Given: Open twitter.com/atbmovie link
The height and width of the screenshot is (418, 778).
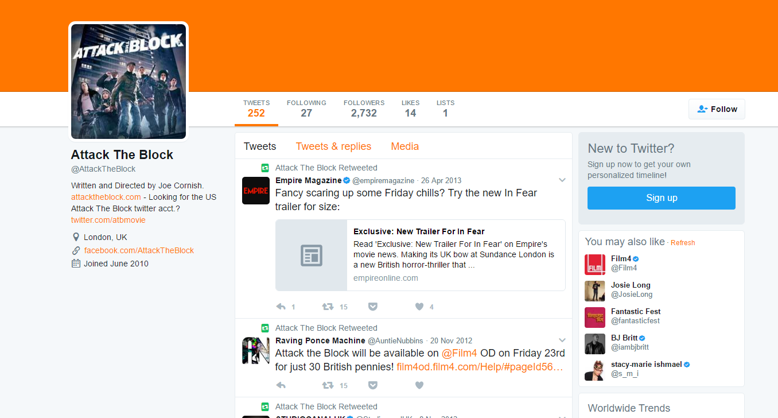Looking at the screenshot, I should click(x=108, y=220).
